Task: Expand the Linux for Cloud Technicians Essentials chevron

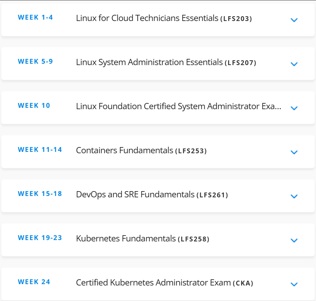Action: [294, 20]
